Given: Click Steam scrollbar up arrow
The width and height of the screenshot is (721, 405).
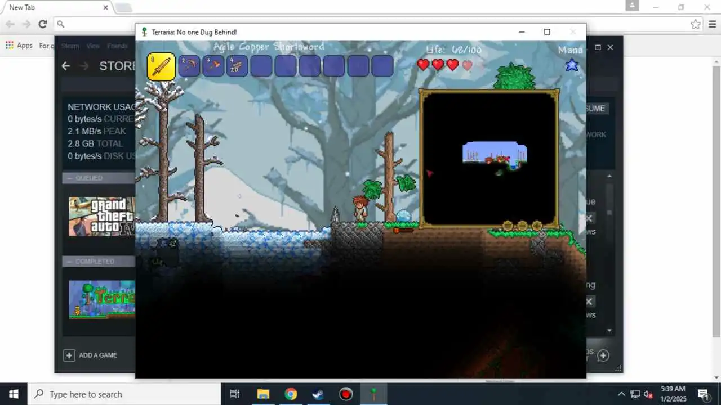Looking at the screenshot, I should (609, 176).
